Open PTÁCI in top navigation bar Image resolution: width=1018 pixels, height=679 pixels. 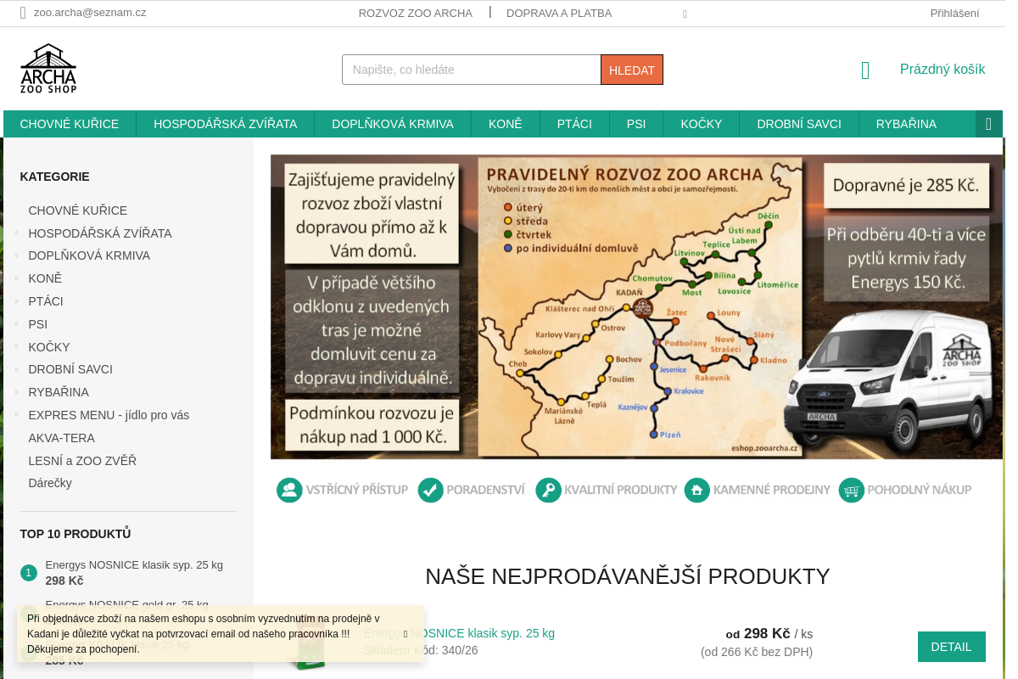tap(574, 124)
